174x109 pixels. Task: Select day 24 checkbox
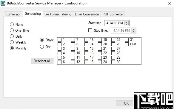[100, 62]
